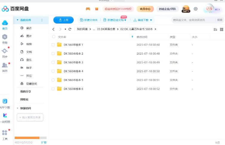Open the sort order list icon
This screenshot has height=145, width=225.
pyautogui.click(x=215, y=30)
